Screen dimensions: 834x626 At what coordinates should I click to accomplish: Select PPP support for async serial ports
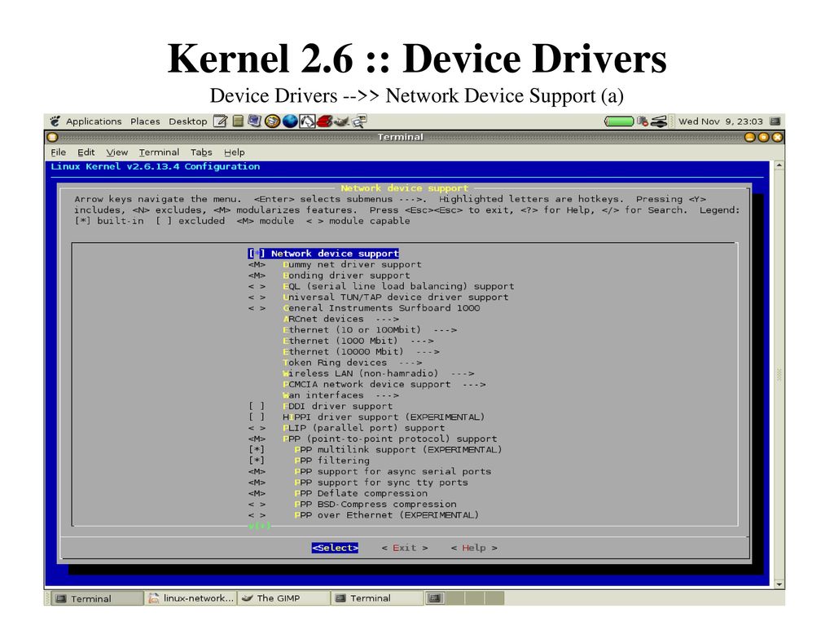[x=370, y=472]
